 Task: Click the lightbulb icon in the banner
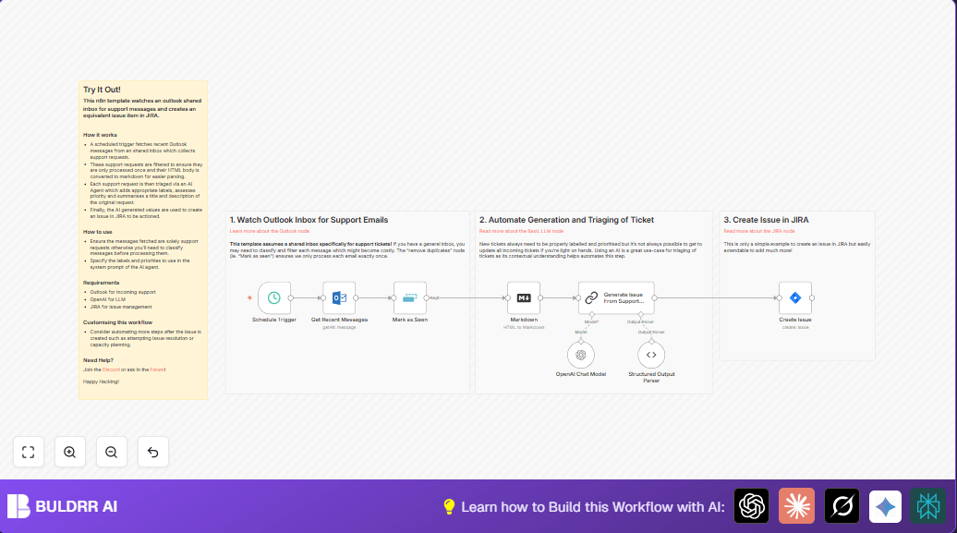tap(449, 507)
